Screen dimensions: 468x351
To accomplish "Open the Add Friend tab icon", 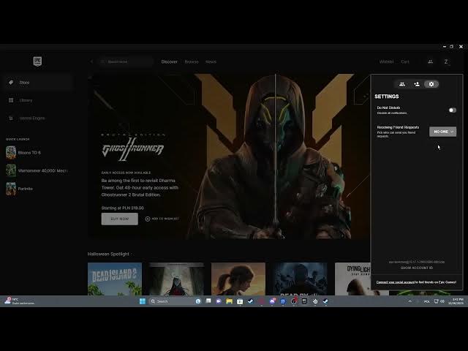I will point(417,84).
